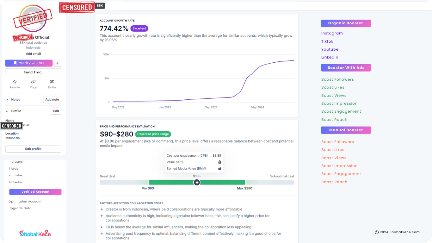Click the Similar magic wand icon
The height and width of the screenshot is (243, 432).
(52, 82)
